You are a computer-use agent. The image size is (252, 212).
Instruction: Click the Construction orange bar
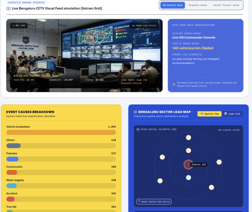point(12,172)
